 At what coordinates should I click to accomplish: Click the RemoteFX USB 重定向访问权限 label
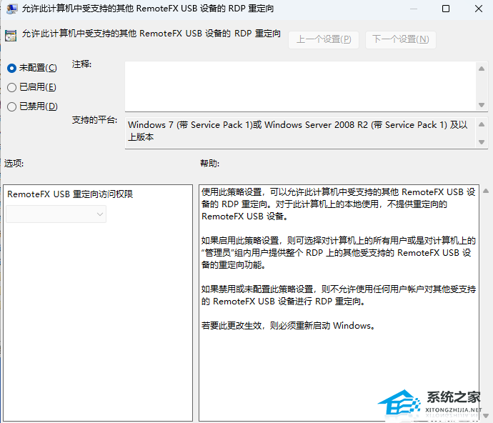click(x=70, y=194)
